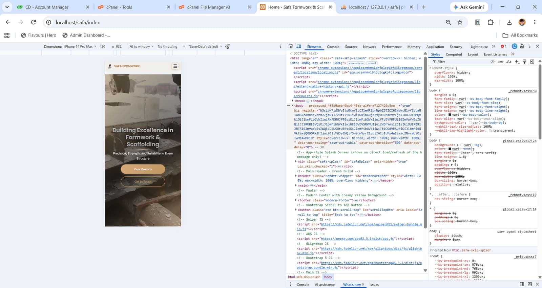This screenshot has height=288, width=542.
Task: Open the Fit to window zoom dropdown
Action: [142, 46]
